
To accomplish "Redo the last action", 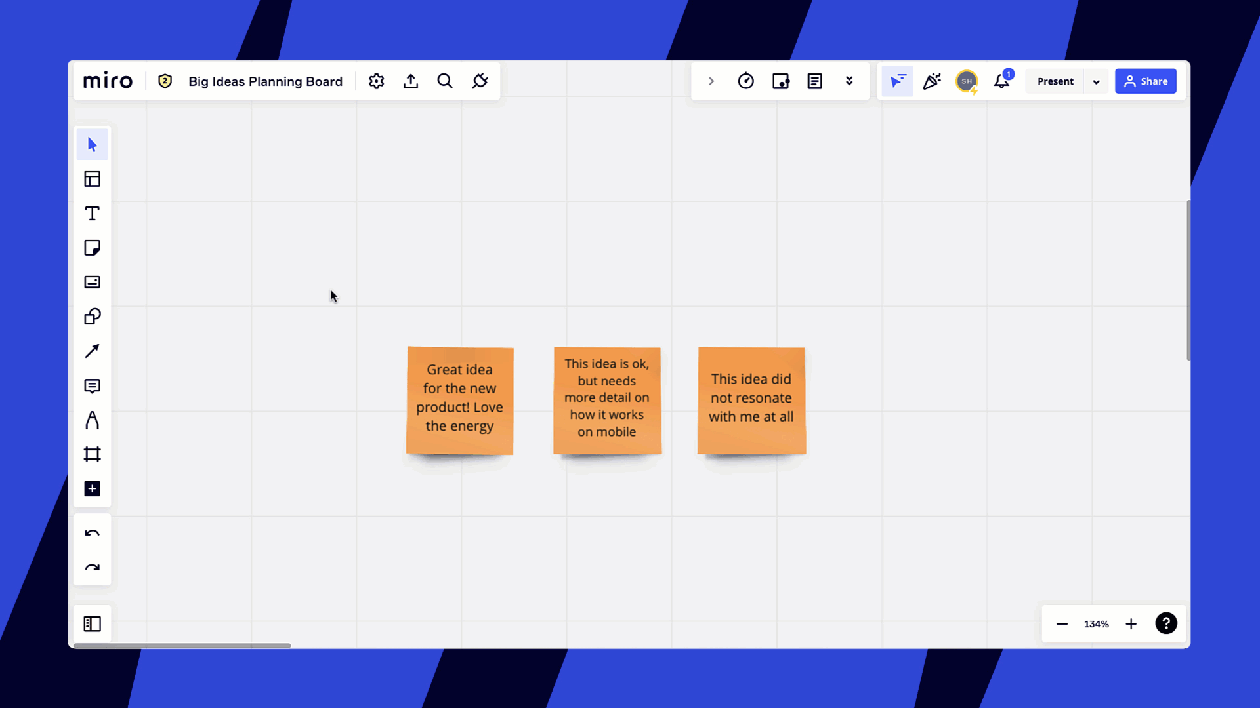I will coord(92,568).
